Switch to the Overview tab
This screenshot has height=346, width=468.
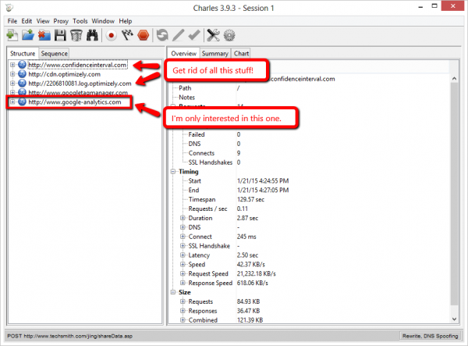point(183,53)
